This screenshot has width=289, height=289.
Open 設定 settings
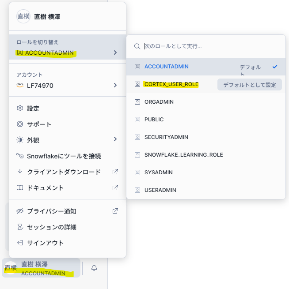point(68,109)
